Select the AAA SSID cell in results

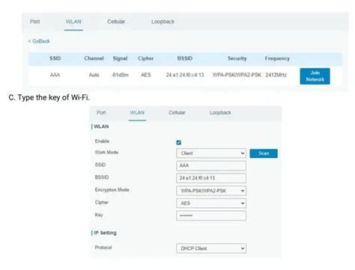click(x=55, y=75)
